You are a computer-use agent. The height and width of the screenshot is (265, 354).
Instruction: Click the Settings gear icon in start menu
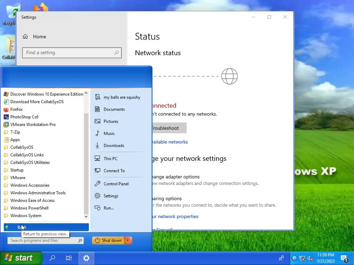97,196
